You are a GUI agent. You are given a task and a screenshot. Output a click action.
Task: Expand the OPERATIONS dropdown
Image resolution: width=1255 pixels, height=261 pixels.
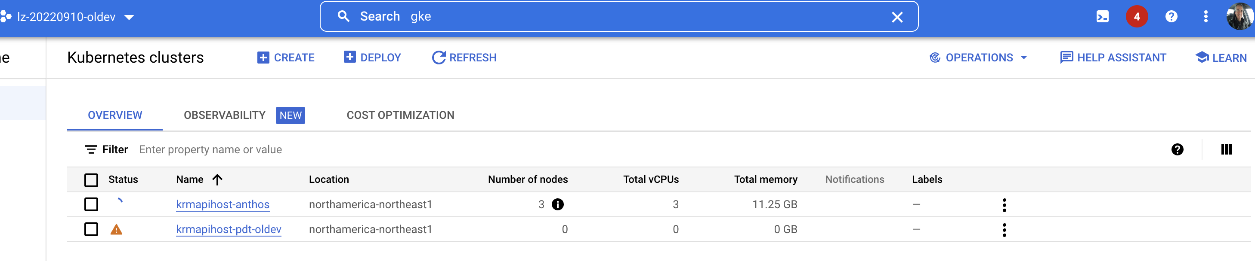click(979, 58)
